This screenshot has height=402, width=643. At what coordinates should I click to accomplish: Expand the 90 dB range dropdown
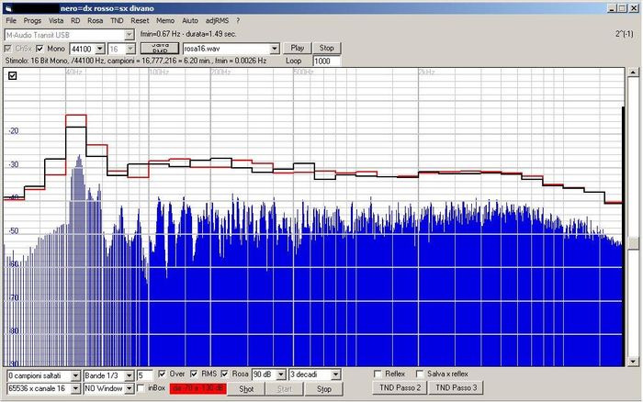[x=281, y=374]
